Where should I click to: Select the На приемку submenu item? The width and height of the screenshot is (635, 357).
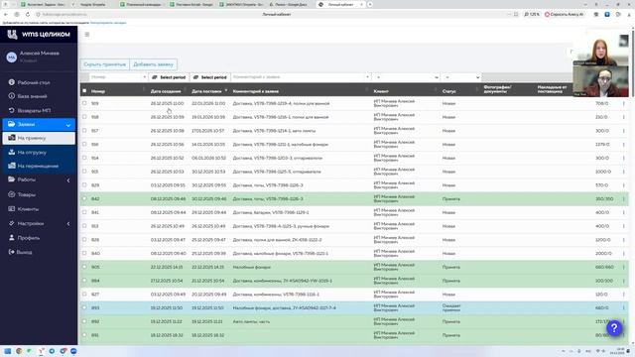coord(39,138)
